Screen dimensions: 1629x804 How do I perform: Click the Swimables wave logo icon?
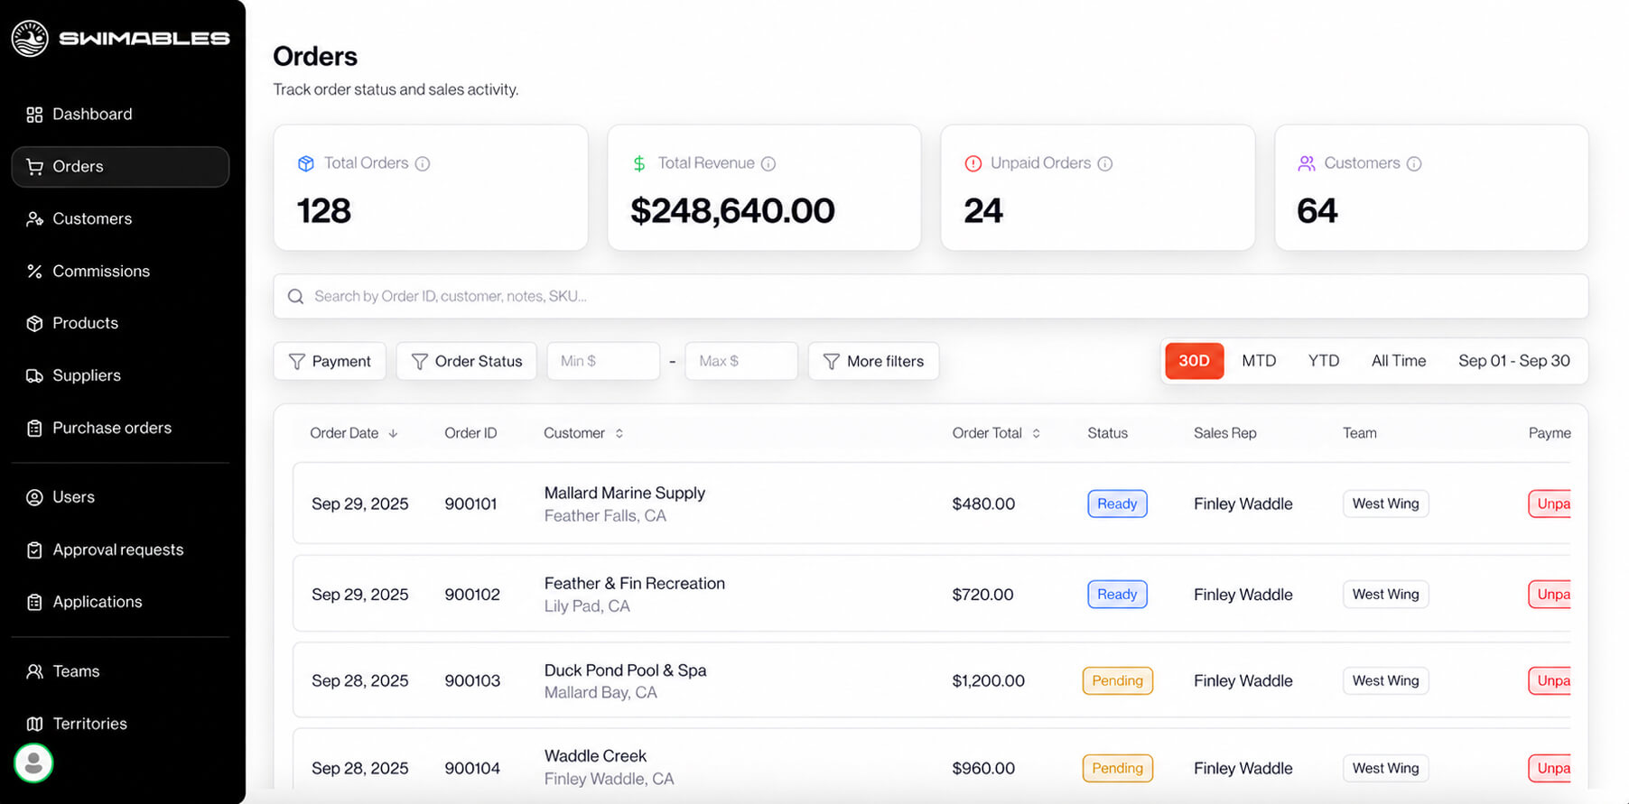pyautogui.click(x=30, y=39)
